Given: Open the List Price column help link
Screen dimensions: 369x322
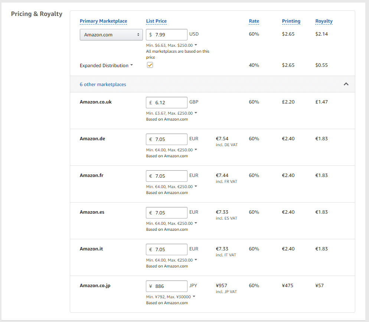Looking at the screenshot, I should (156, 21).
